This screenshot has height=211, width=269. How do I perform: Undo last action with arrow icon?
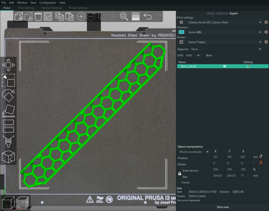pos(147,16)
